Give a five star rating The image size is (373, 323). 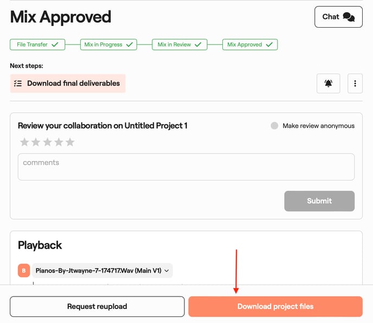(x=69, y=143)
